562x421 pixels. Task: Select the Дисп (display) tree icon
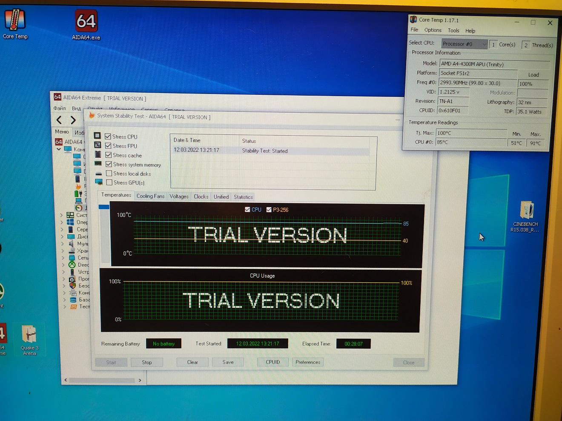71,236
